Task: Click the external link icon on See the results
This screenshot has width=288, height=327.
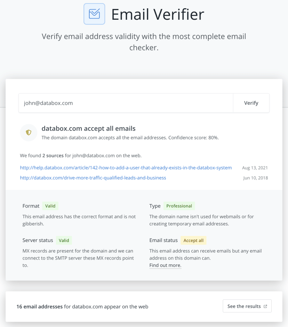Action: 265,306
